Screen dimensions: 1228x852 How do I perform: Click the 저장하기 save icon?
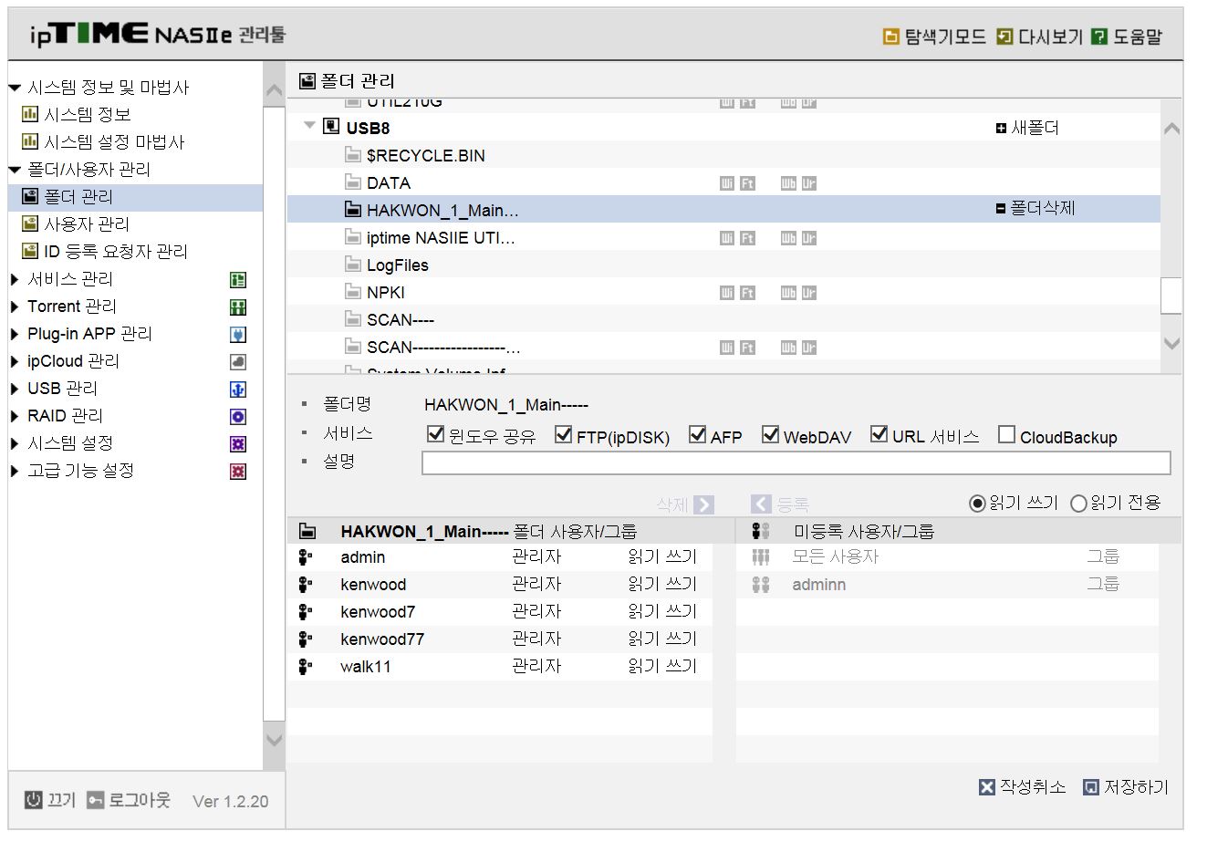pos(1091,787)
